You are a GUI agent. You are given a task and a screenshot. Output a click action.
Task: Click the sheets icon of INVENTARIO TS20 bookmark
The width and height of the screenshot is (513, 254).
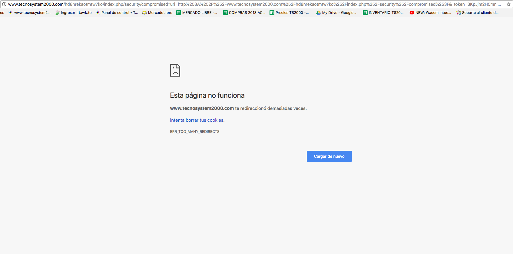(365, 13)
